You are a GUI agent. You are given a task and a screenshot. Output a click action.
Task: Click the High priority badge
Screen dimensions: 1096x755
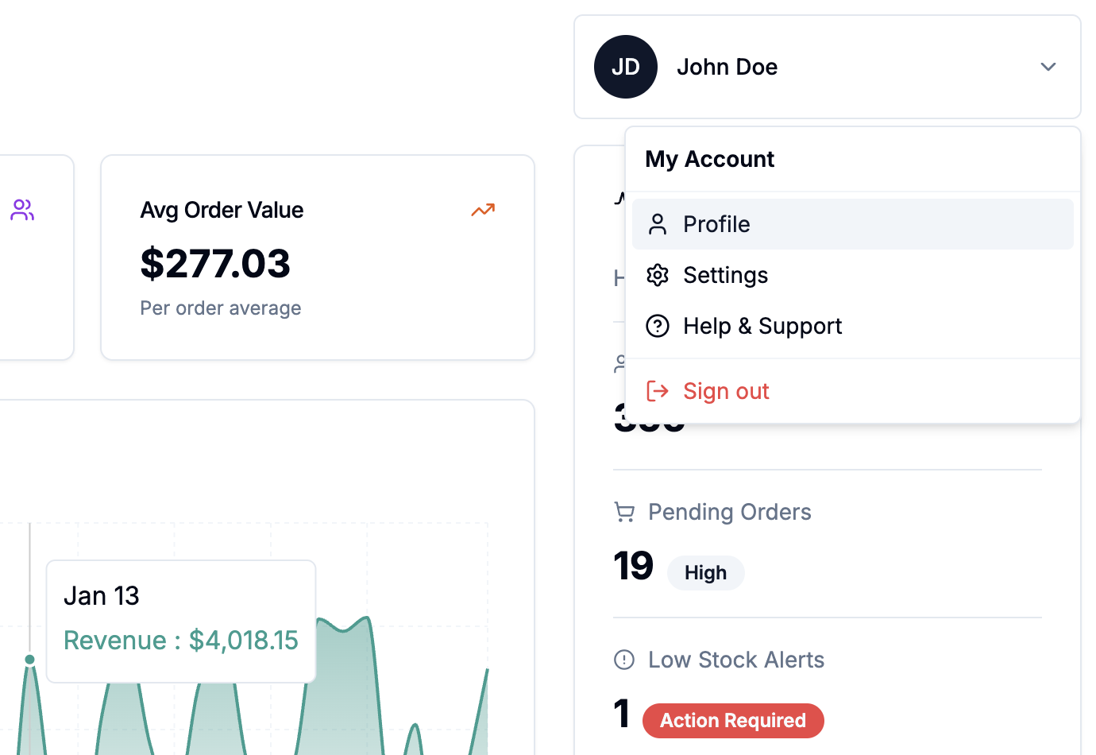pyautogui.click(x=705, y=573)
